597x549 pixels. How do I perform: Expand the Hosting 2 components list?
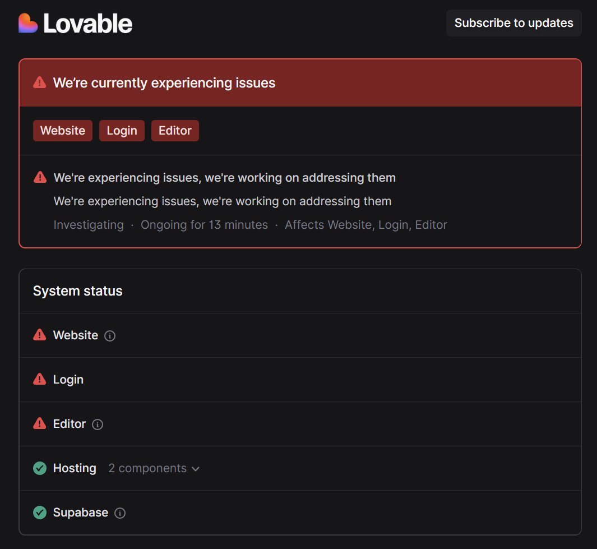tap(154, 468)
